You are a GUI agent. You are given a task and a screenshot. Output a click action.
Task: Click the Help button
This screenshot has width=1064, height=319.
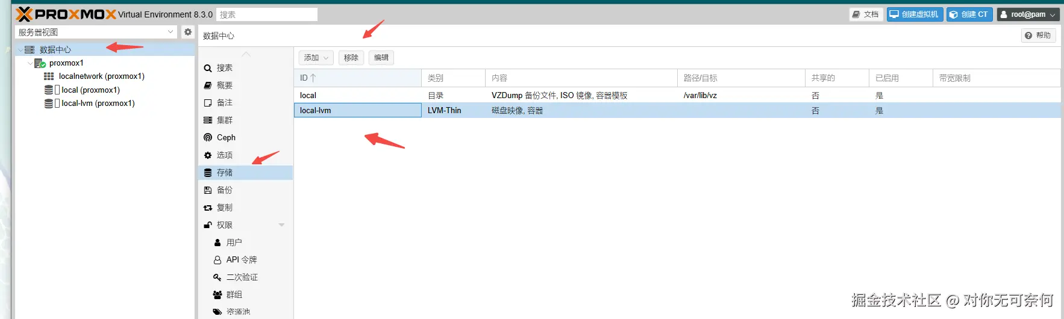(1038, 36)
